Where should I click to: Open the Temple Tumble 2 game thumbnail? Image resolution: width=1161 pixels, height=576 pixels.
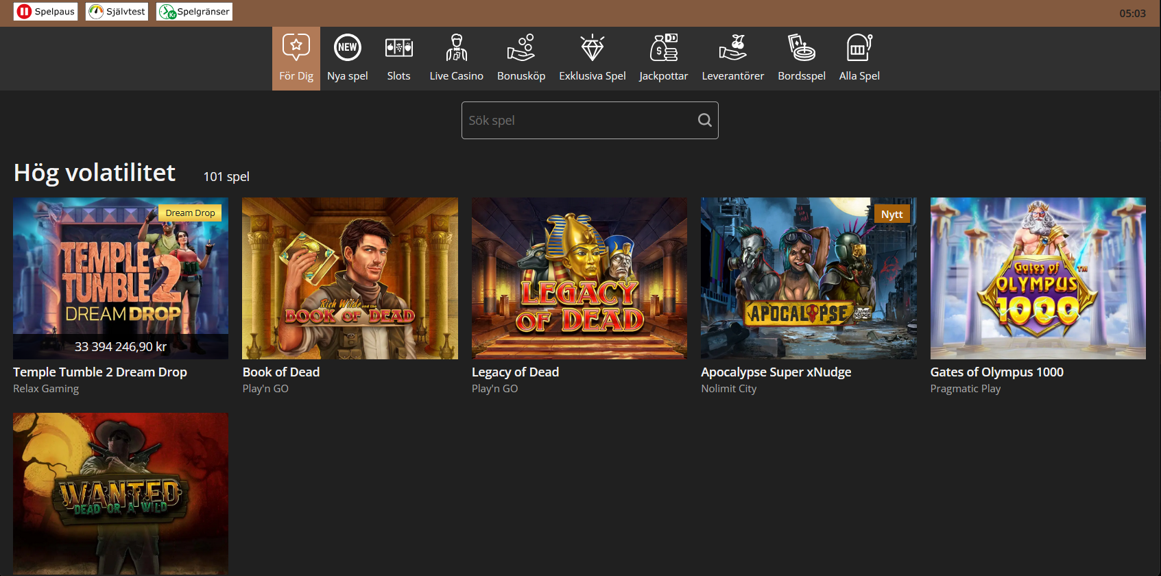point(121,278)
